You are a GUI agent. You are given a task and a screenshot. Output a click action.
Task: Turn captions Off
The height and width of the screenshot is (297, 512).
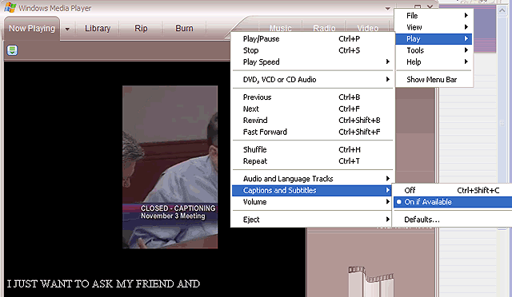pos(453,190)
